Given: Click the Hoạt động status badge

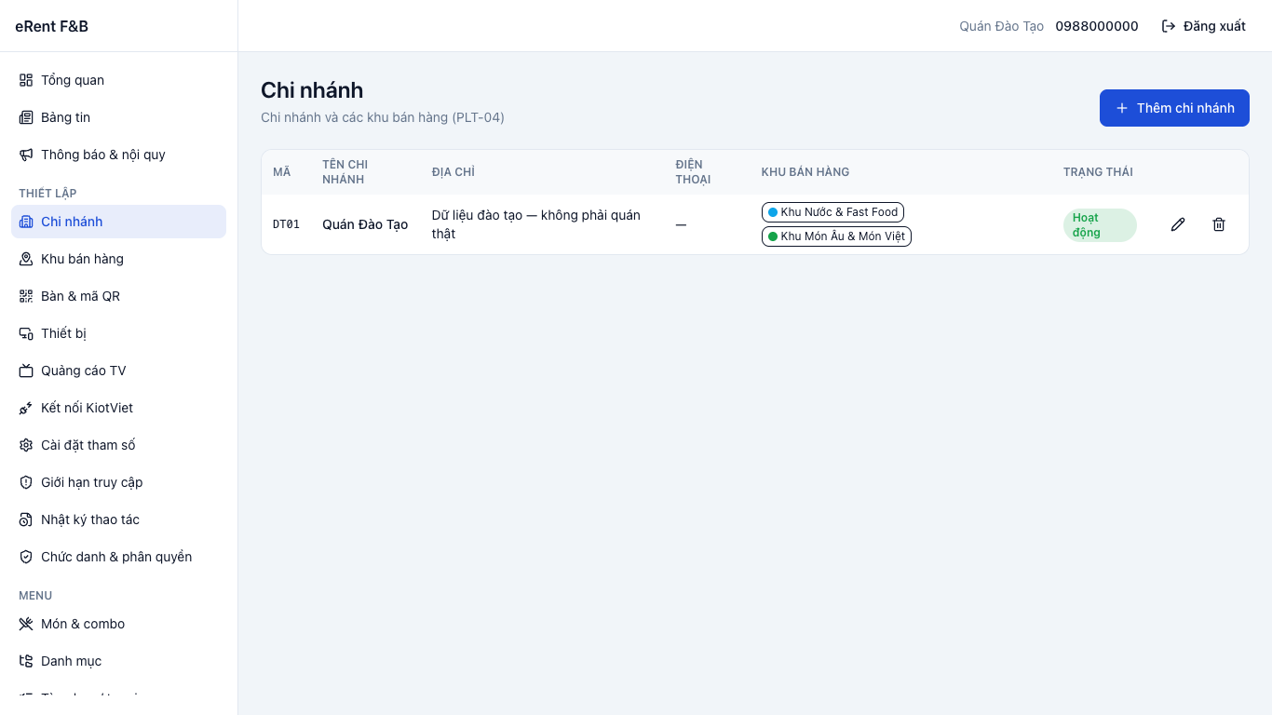Looking at the screenshot, I should (x=1100, y=225).
